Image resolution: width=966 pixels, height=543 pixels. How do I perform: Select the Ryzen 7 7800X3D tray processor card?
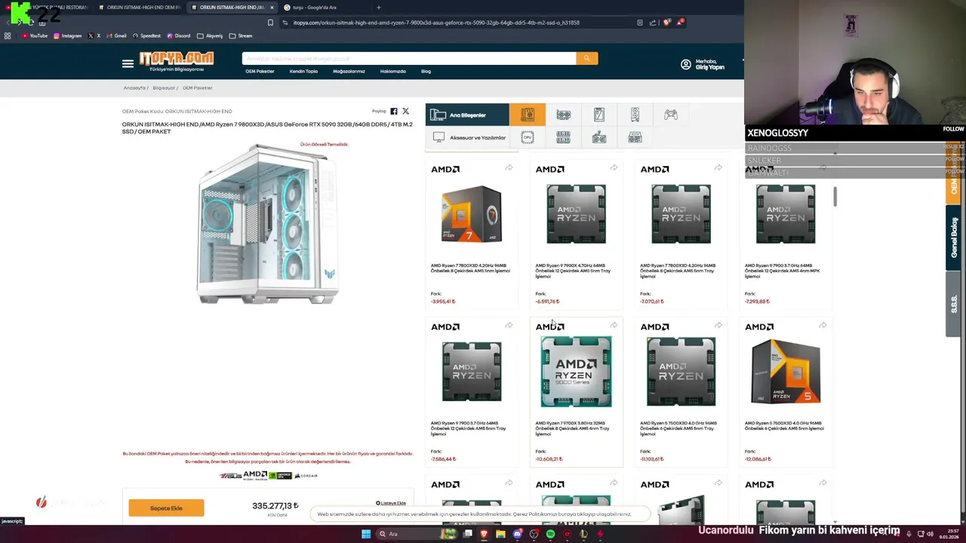click(x=681, y=234)
